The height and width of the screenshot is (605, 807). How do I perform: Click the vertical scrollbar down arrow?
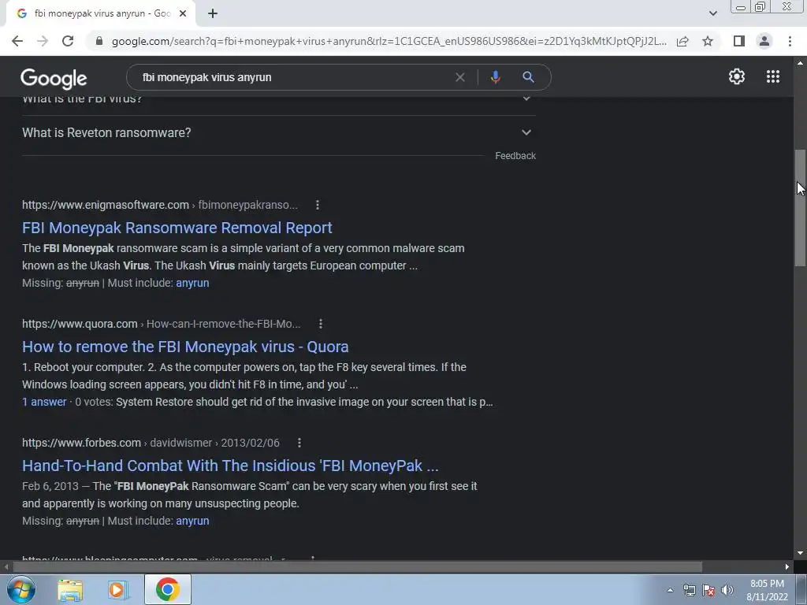(x=800, y=553)
